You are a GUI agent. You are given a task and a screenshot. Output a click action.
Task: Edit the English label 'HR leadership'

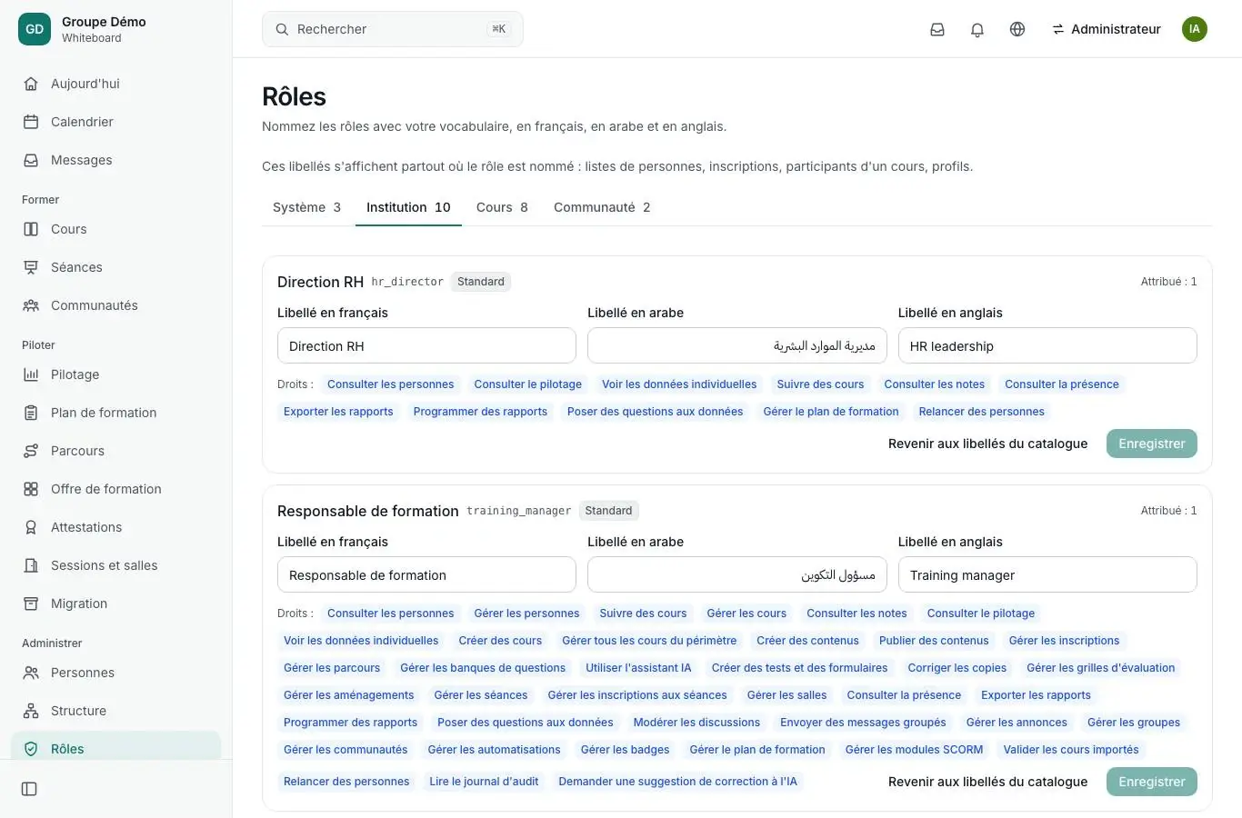click(x=1047, y=346)
